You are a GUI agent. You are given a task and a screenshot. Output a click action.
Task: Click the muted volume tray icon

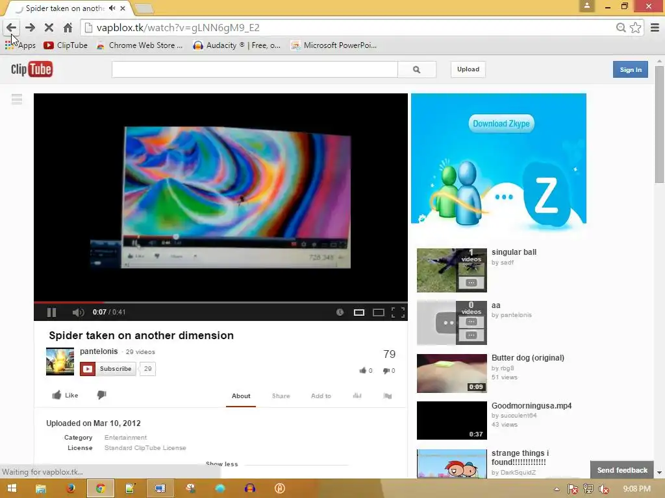(x=603, y=489)
